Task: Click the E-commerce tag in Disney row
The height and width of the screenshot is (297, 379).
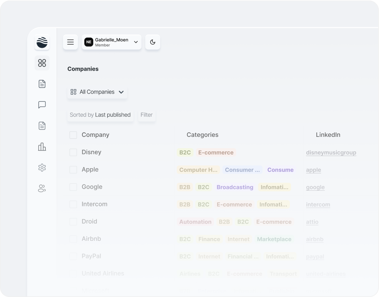Action: point(216,153)
